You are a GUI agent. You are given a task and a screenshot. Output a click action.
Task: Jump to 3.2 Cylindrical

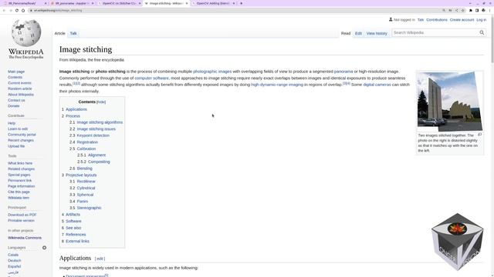(x=83, y=188)
